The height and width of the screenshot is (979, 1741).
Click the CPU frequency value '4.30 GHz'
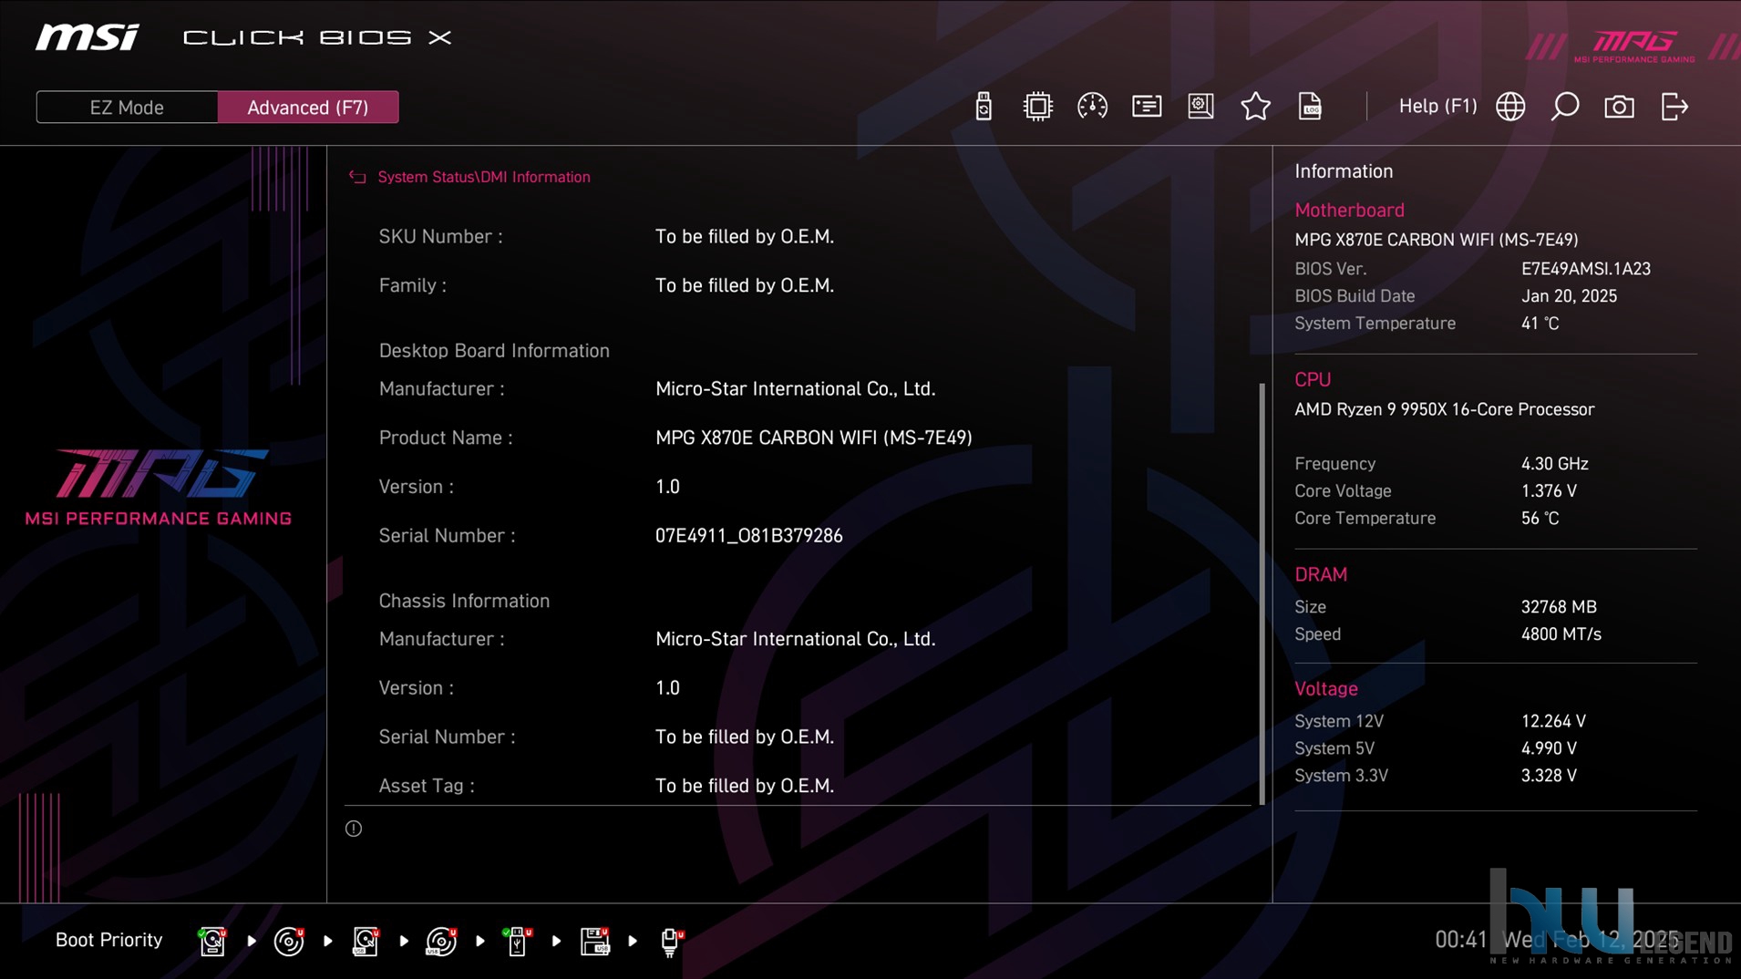[x=1554, y=464]
